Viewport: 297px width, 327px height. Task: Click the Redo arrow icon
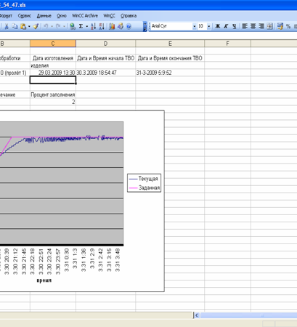click(x=58, y=26)
